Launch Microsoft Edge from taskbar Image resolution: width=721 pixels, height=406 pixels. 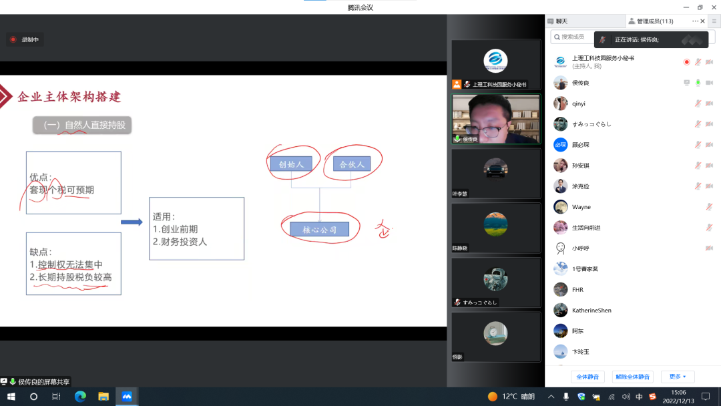(x=80, y=397)
